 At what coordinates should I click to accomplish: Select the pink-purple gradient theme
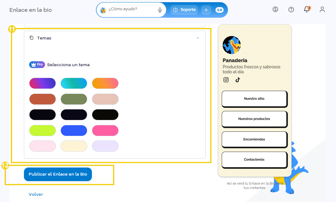pos(43,83)
